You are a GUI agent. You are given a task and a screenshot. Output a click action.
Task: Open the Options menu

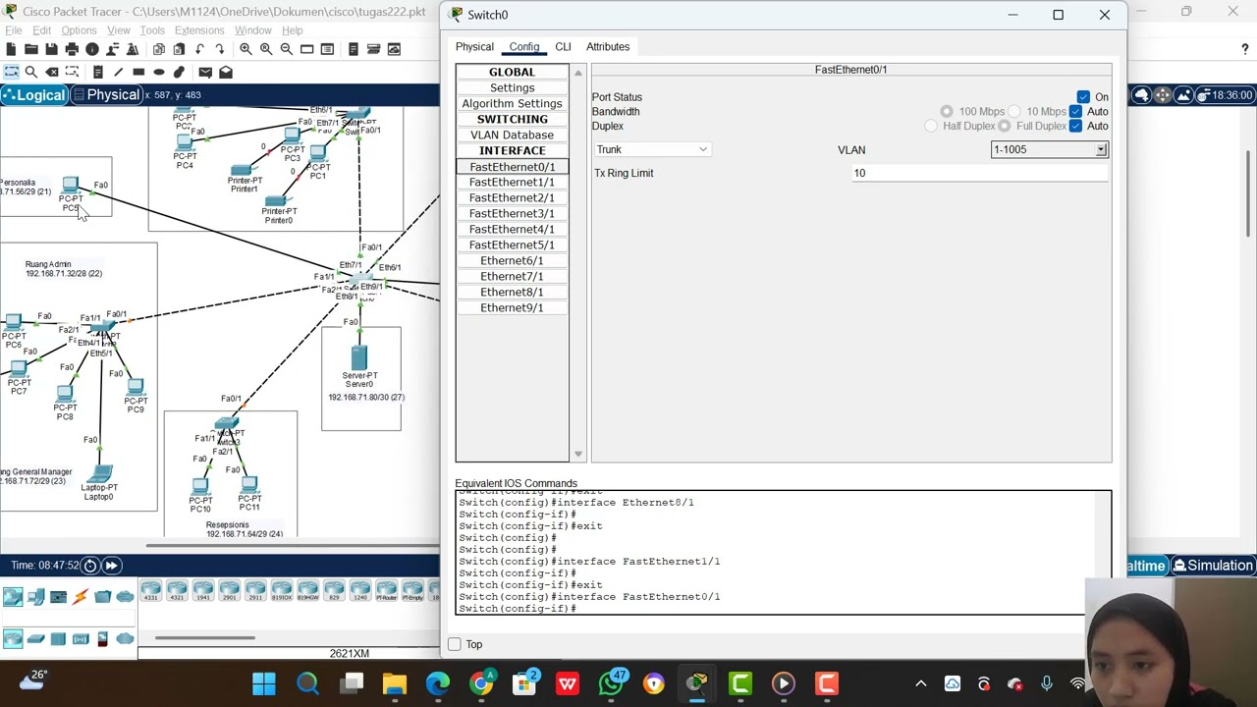tap(79, 30)
